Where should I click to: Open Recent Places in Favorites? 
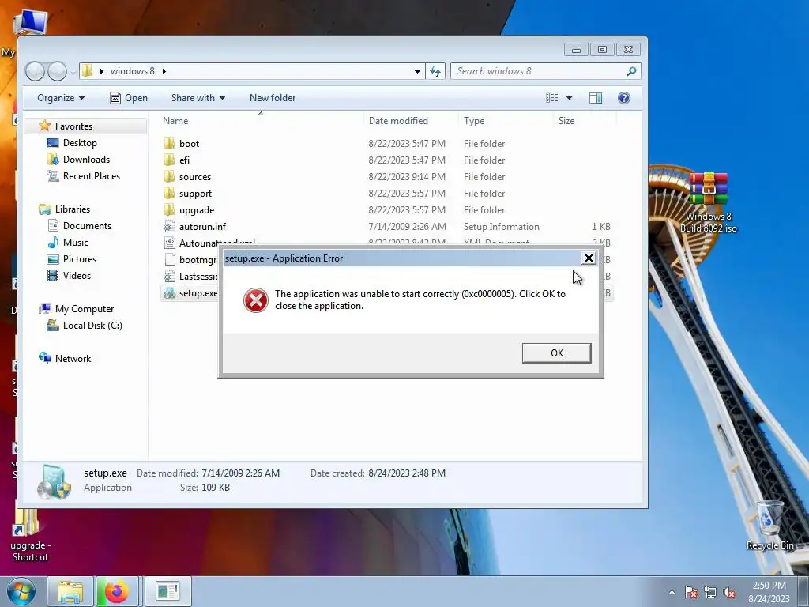tap(92, 176)
